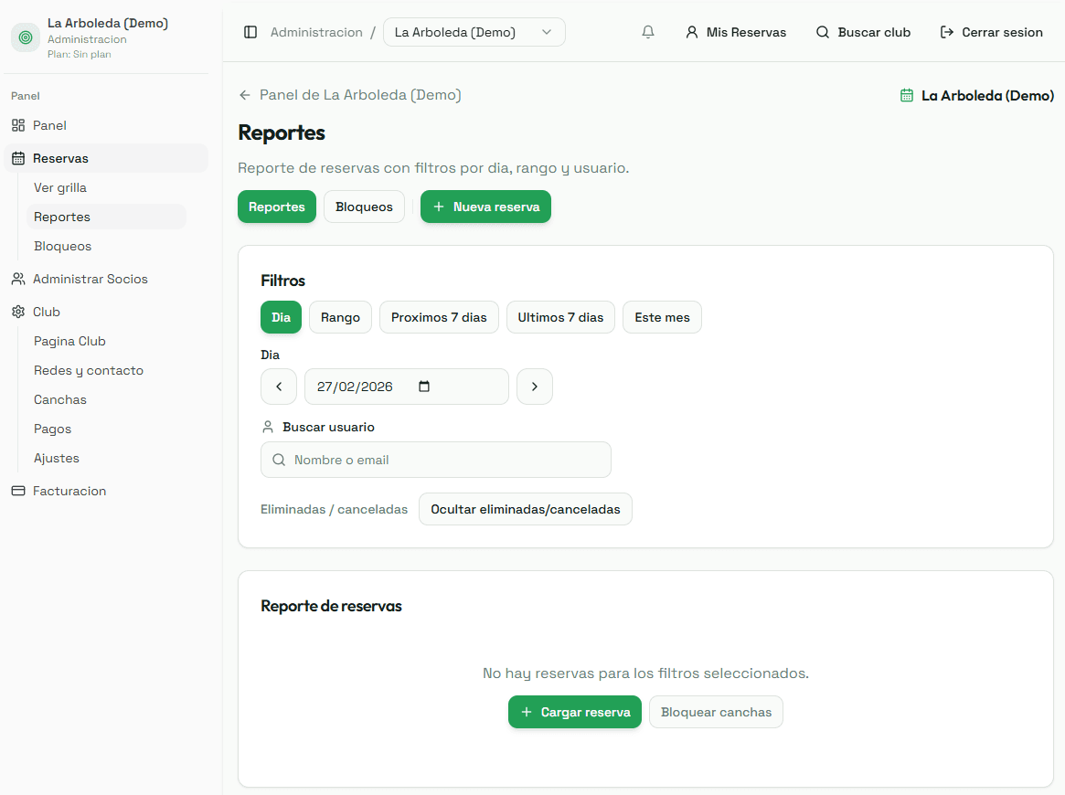This screenshot has width=1065, height=795.
Task: Click the search icon next to Buscar club
Action: [821, 32]
